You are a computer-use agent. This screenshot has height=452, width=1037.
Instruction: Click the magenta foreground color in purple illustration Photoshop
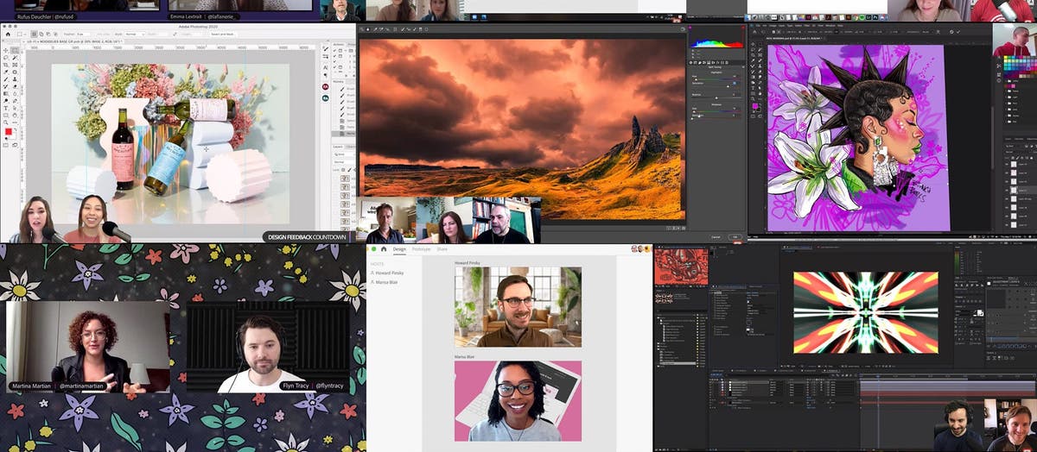pyautogui.click(x=754, y=106)
